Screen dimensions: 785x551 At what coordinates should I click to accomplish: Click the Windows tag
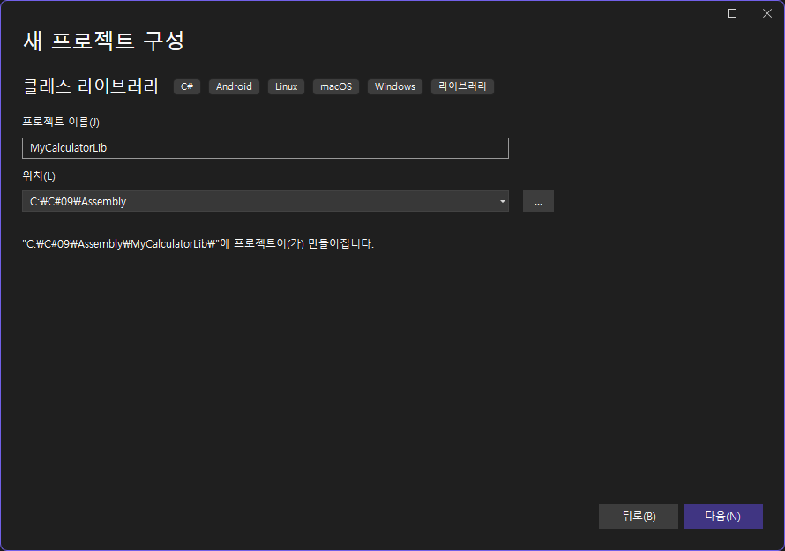pyautogui.click(x=395, y=86)
